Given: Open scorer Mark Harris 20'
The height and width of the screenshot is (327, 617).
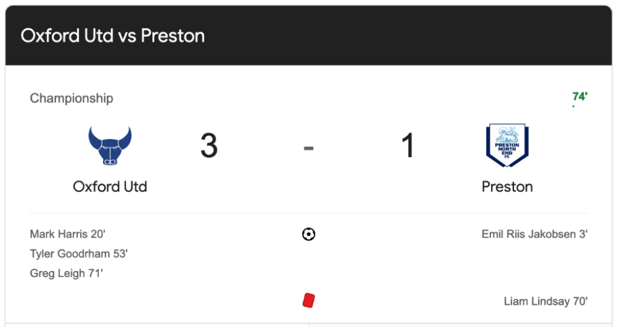Looking at the screenshot, I should [x=68, y=234].
